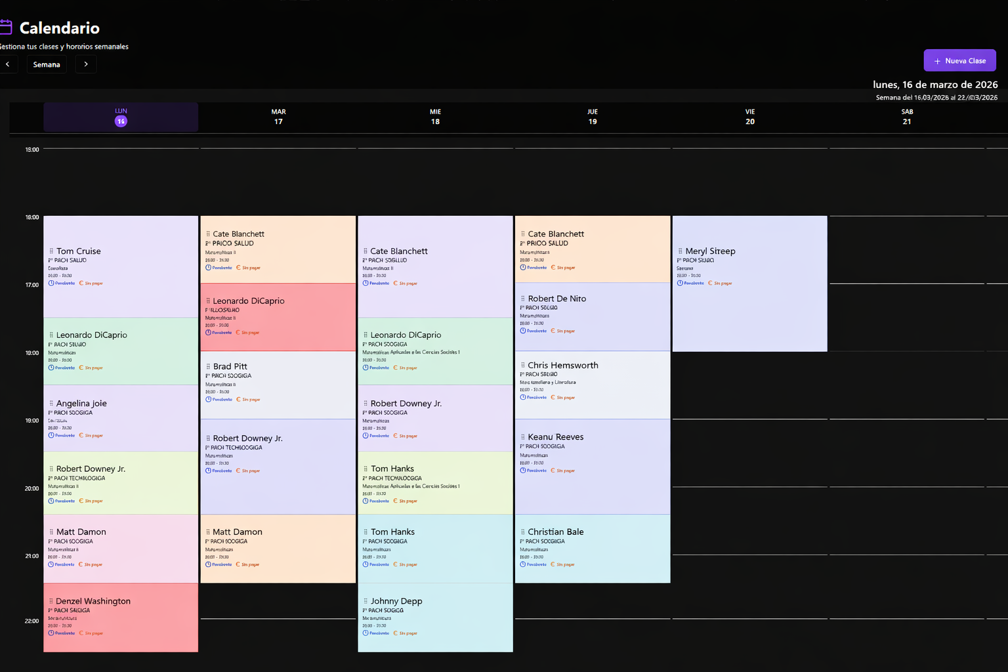Open Tom Hanks's Wednesday class card

[x=435, y=482]
